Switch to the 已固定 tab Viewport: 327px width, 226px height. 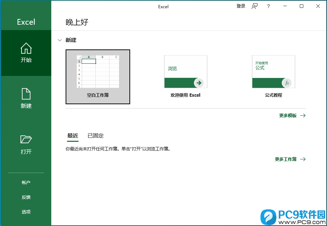tap(96, 136)
